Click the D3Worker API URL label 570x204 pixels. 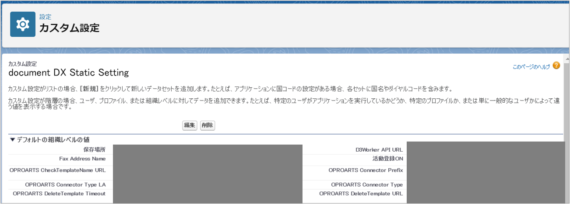click(379, 149)
